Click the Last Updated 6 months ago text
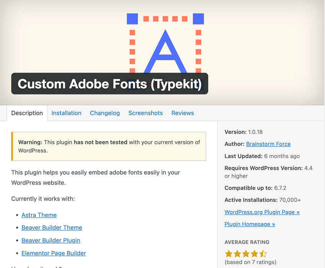Viewport: 325px width, 268px height. 262,156
